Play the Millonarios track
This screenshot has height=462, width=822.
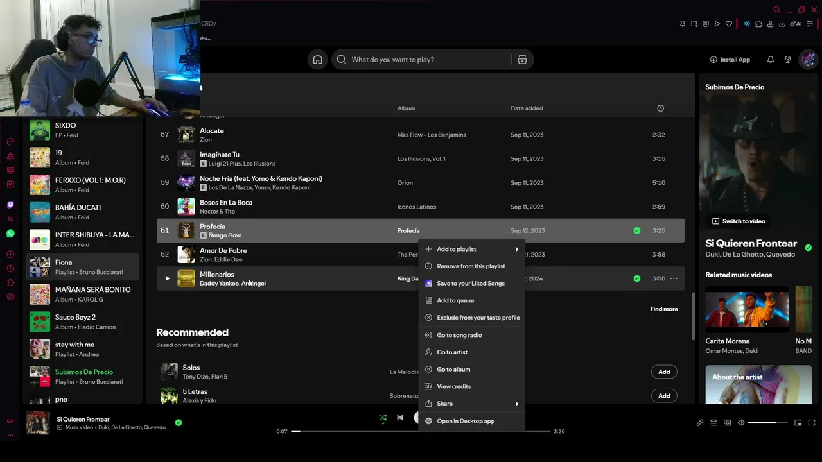coord(167,278)
